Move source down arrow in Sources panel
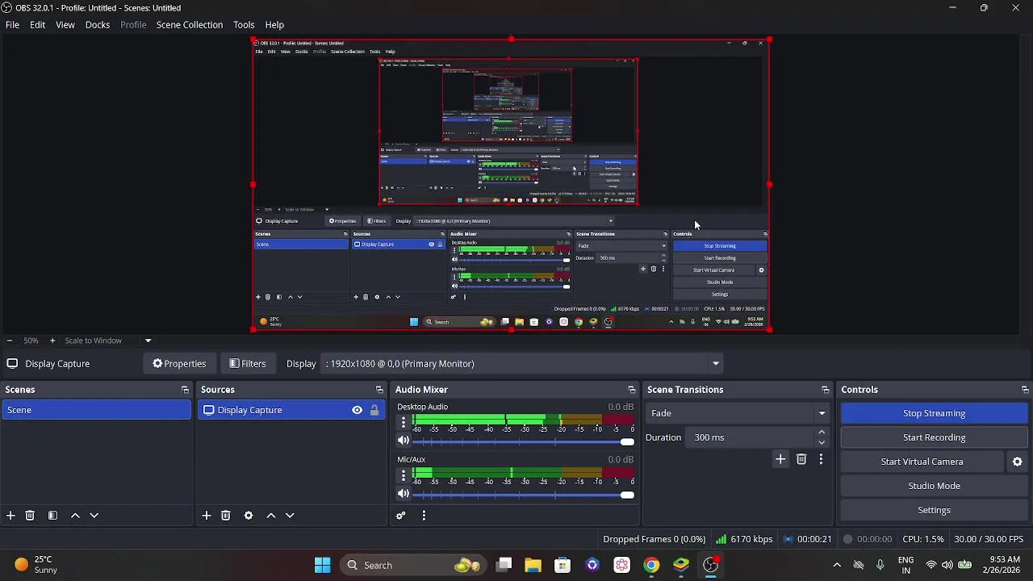Viewport: 1033px width, 581px height. (290, 516)
